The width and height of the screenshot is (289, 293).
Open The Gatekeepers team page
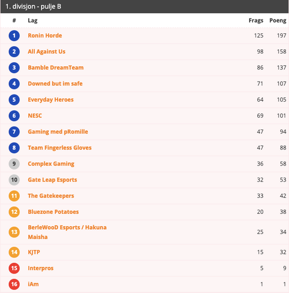point(51,196)
